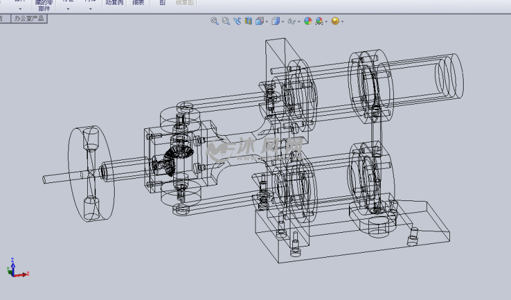Screen dimensions: 511x300
Task: Click the Apply Scene icon
Action: click(x=319, y=21)
